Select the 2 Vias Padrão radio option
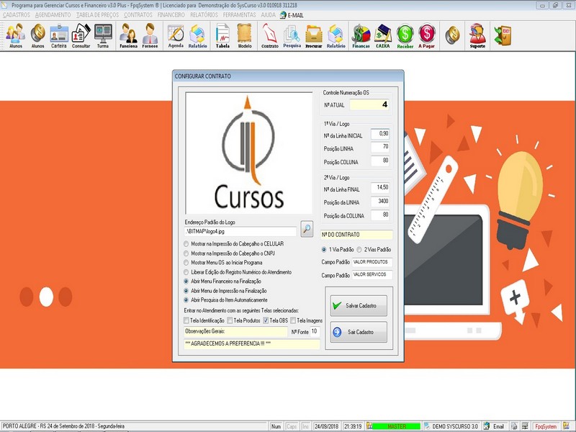The image size is (576, 432). pyautogui.click(x=359, y=249)
